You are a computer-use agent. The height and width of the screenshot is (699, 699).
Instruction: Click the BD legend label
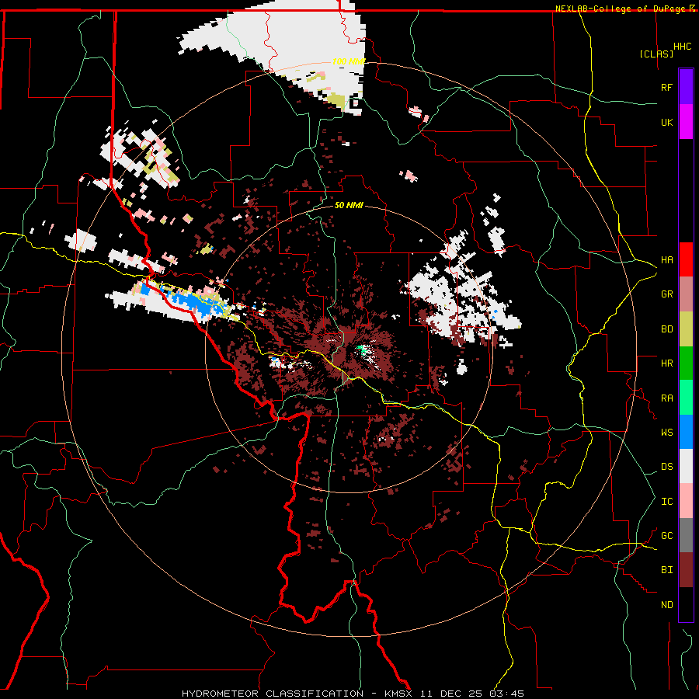[666, 329]
